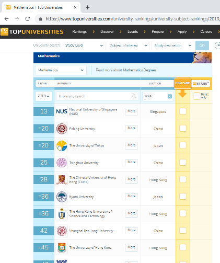Click the browser forward arrow
The width and height of the screenshot is (220, 263).
click(17, 19)
